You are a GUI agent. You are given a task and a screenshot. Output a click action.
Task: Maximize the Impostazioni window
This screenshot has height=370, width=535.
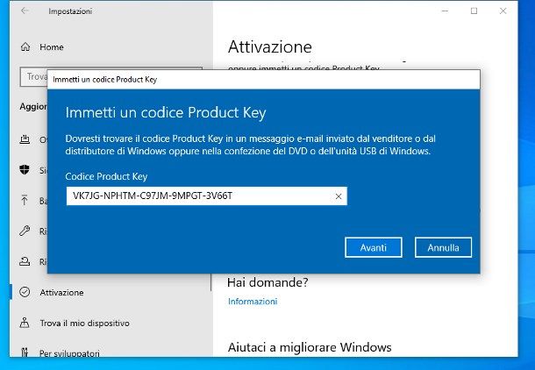pyautogui.click(x=474, y=11)
